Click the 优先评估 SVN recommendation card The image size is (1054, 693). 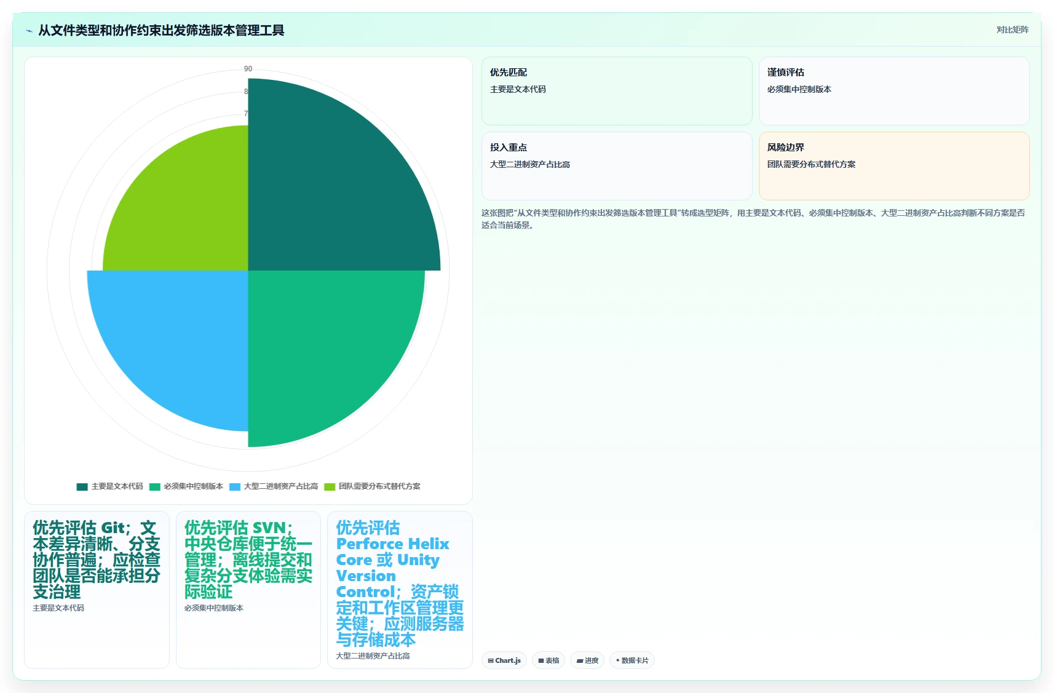[248, 590]
